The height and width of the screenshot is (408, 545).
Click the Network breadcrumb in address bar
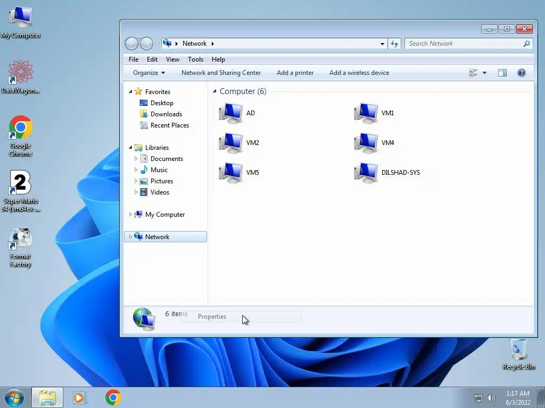click(194, 44)
